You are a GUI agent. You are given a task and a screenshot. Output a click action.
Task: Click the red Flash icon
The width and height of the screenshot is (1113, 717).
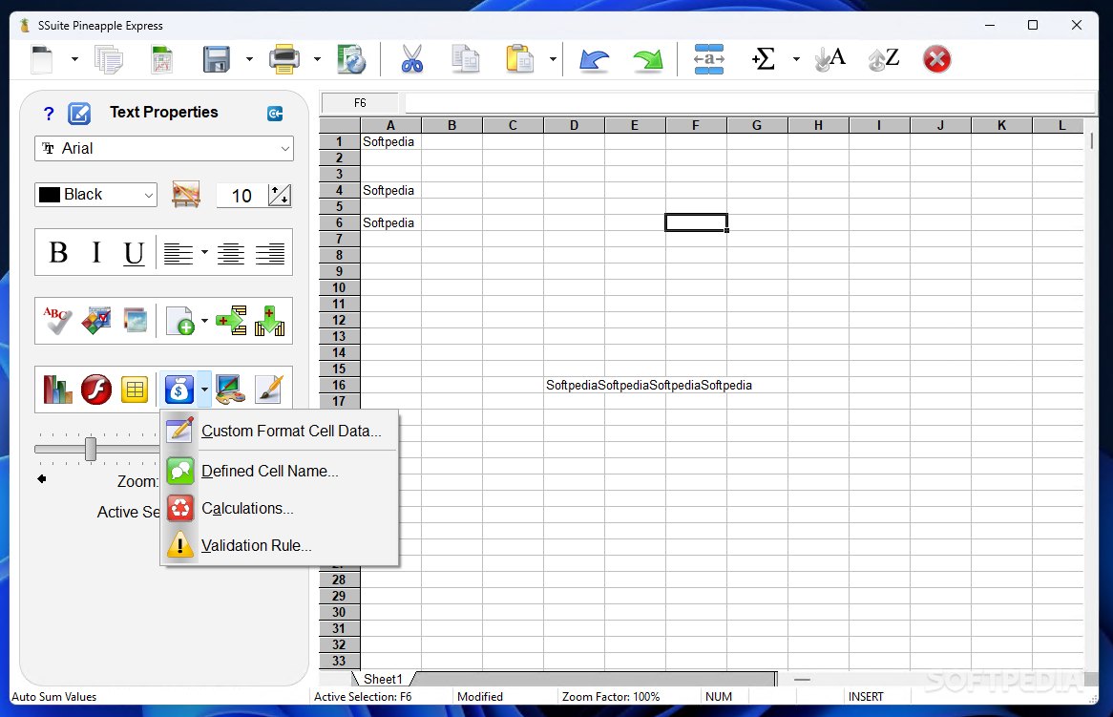[x=95, y=390]
